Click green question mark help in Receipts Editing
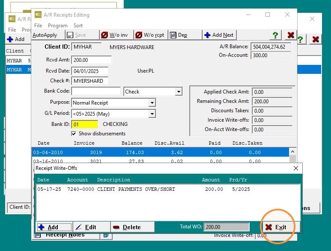Image resolution: width=331 pixels, height=251 pixels. 275,35
